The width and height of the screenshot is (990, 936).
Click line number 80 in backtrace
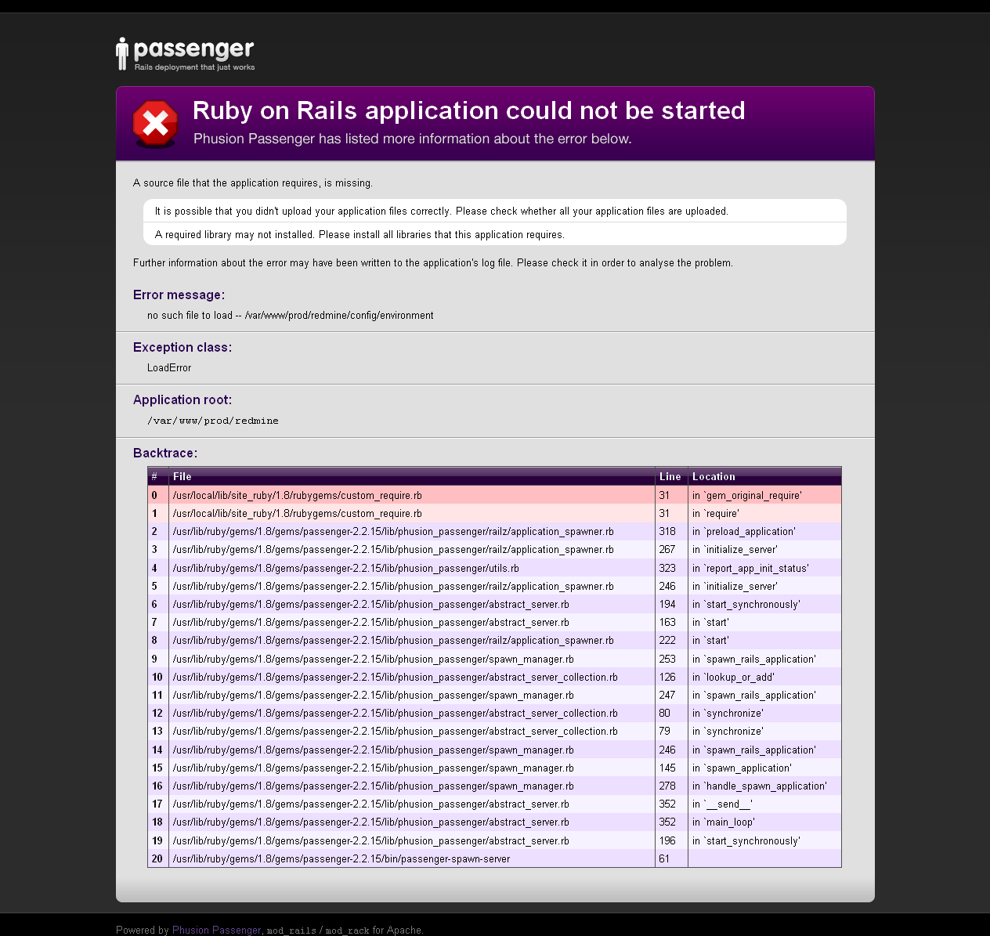tap(664, 713)
